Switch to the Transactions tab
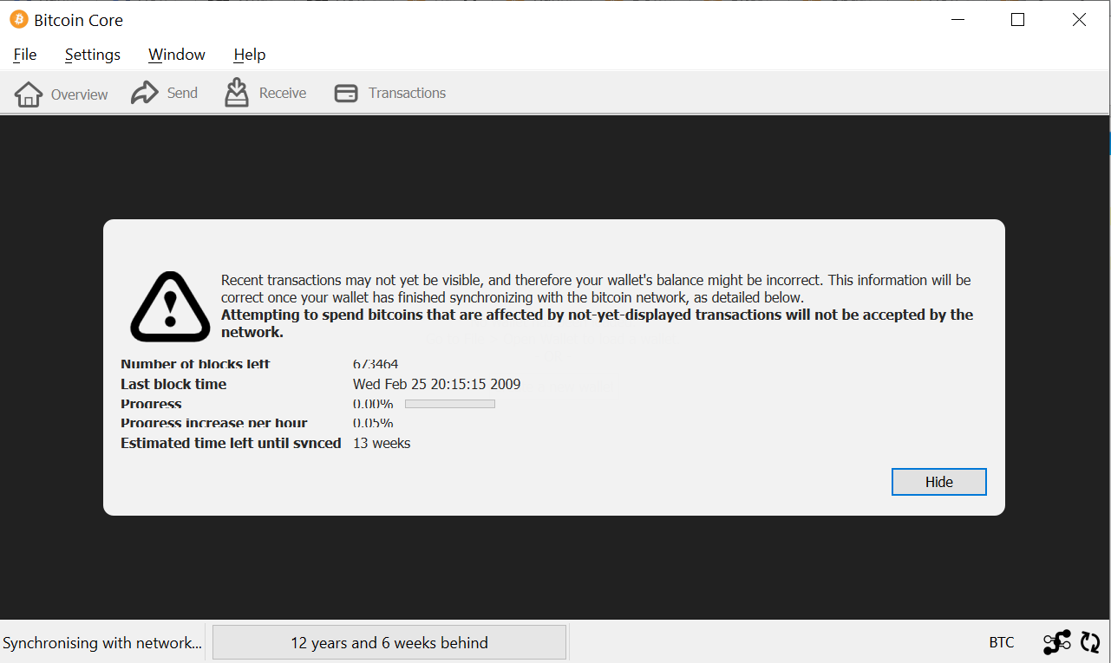The height and width of the screenshot is (663, 1111). (390, 93)
